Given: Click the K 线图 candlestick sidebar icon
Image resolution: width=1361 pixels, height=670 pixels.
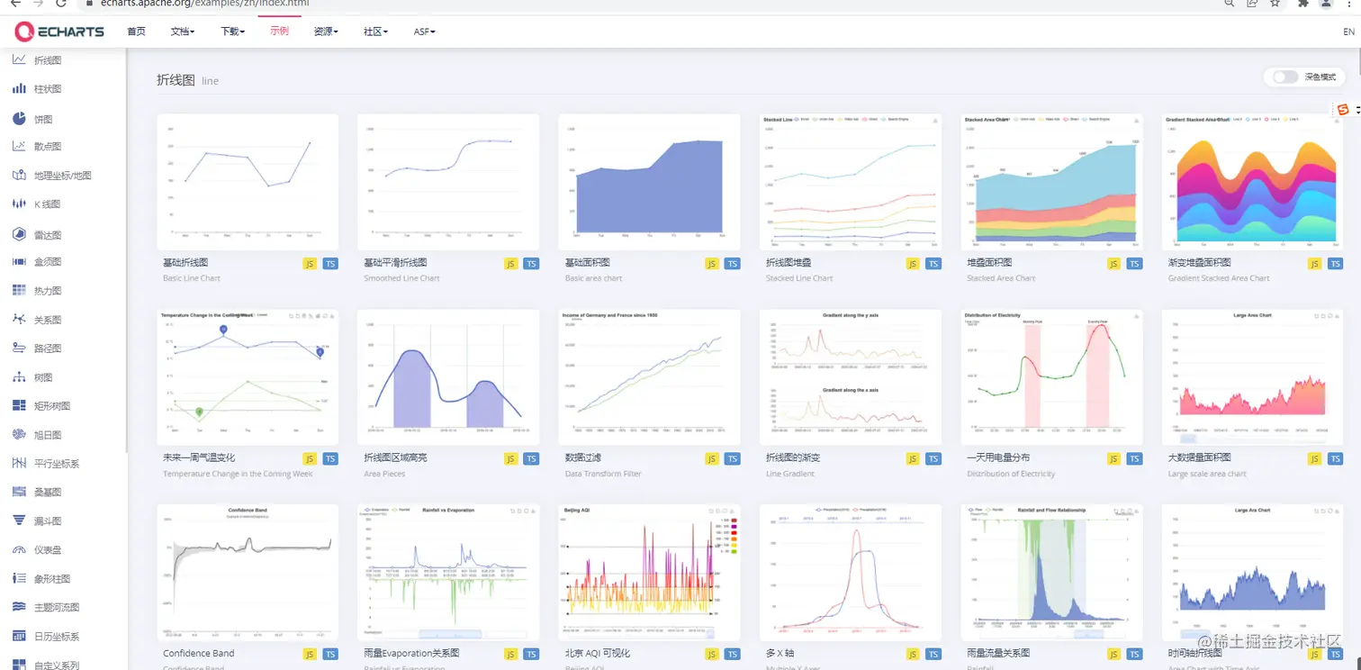Looking at the screenshot, I should [x=18, y=204].
